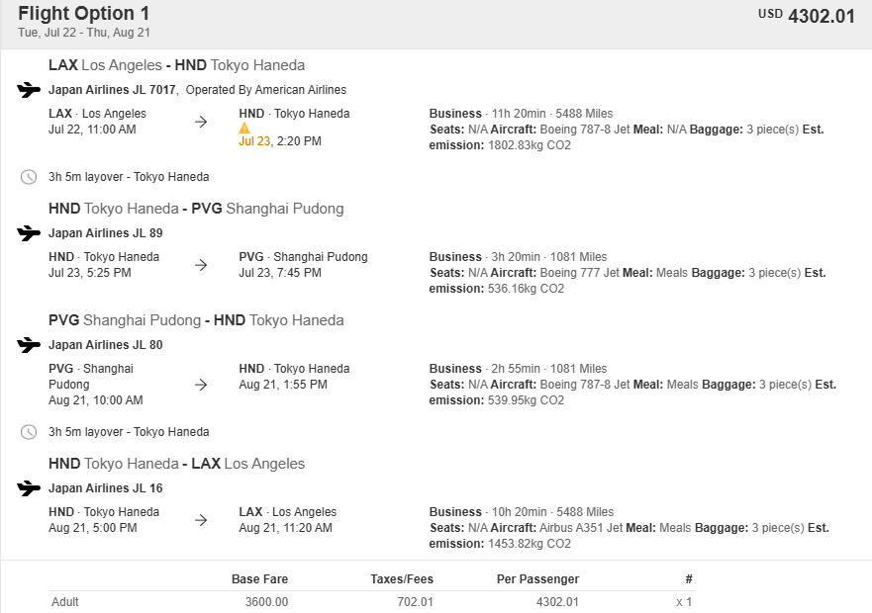Select the airplane icon beside Japan Airlines JL 7017
Screen dimensions: 872x613
coord(28,89)
